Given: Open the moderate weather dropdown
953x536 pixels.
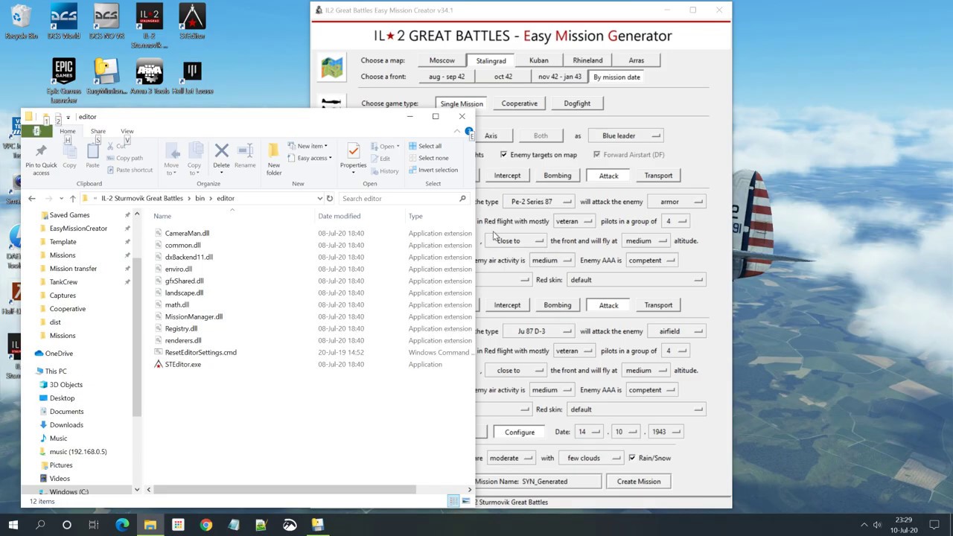Looking at the screenshot, I should tap(510, 458).
